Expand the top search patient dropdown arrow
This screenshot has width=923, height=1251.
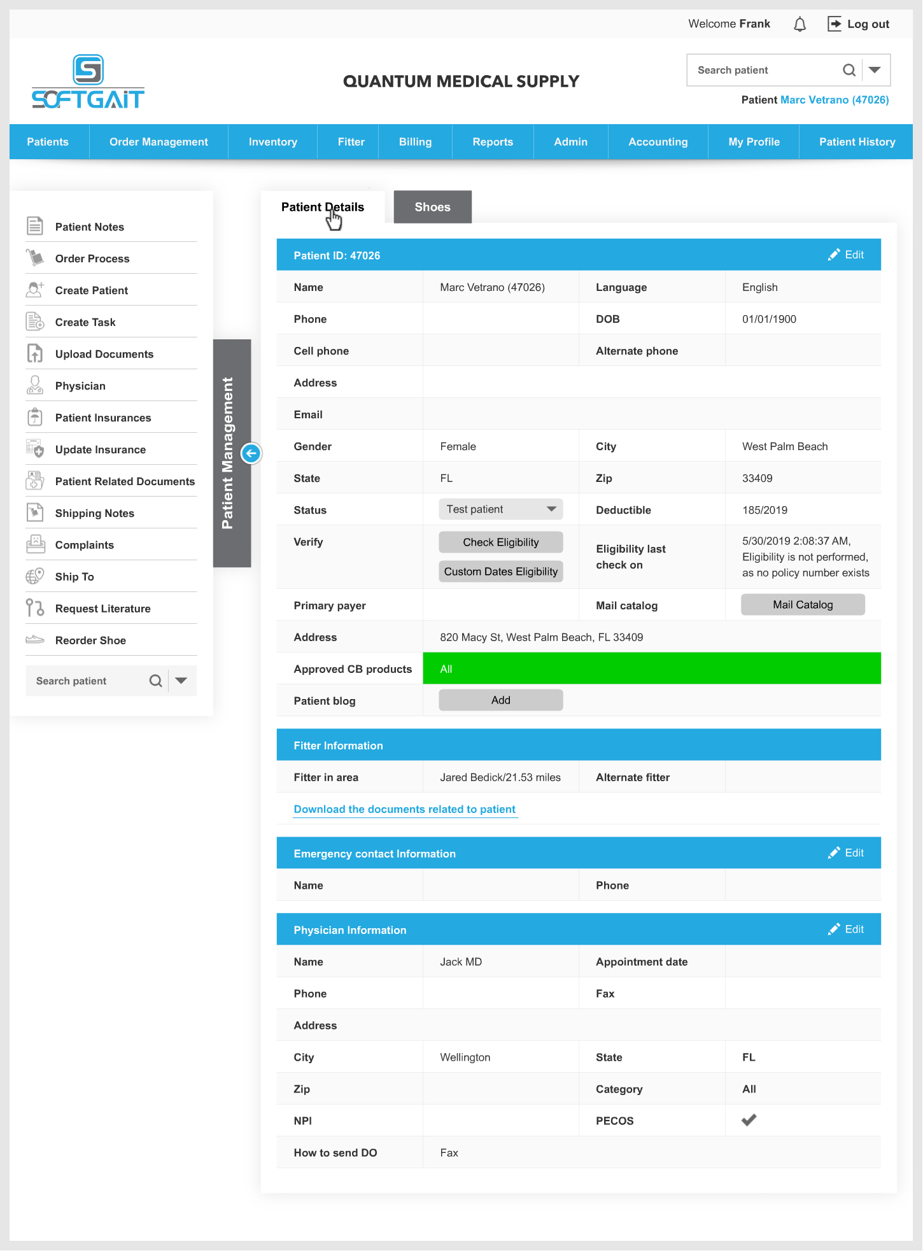click(x=875, y=70)
